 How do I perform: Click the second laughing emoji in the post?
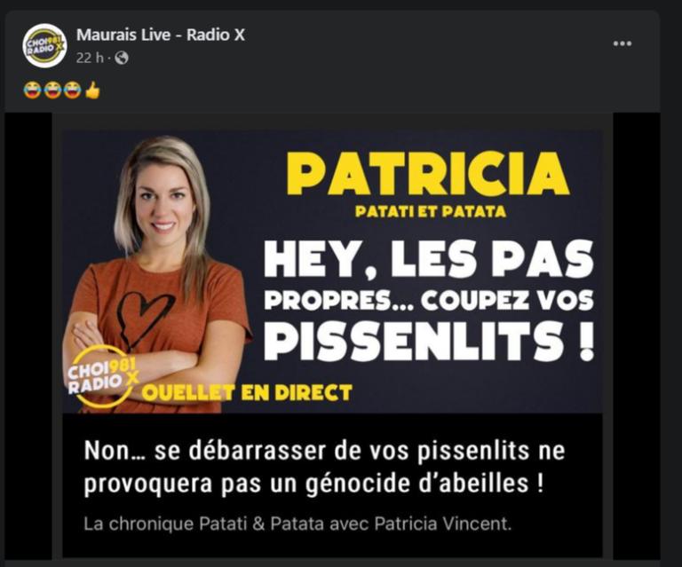52,91
